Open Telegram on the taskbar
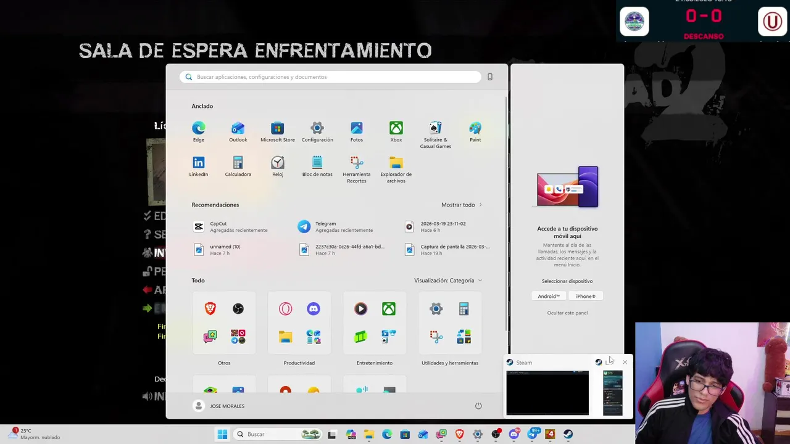790x444 pixels. click(x=531, y=434)
